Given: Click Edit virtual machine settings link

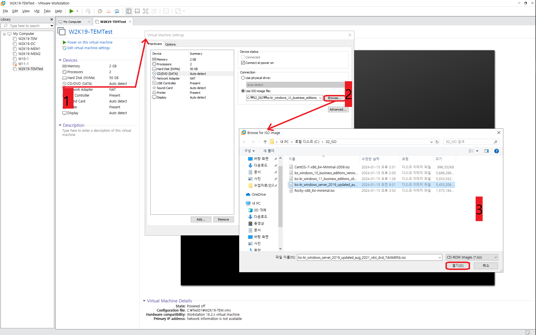Looking at the screenshot, I should [88, 48].
